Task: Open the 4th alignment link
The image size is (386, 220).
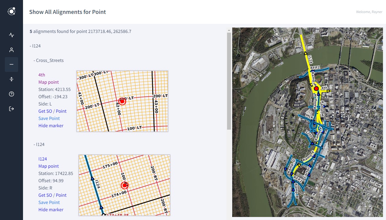Action: [x=42, y=75]
